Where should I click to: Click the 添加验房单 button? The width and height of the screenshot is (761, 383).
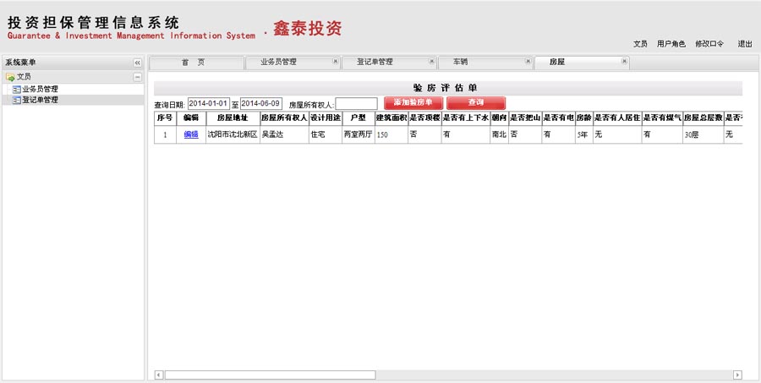coord(413,102)
